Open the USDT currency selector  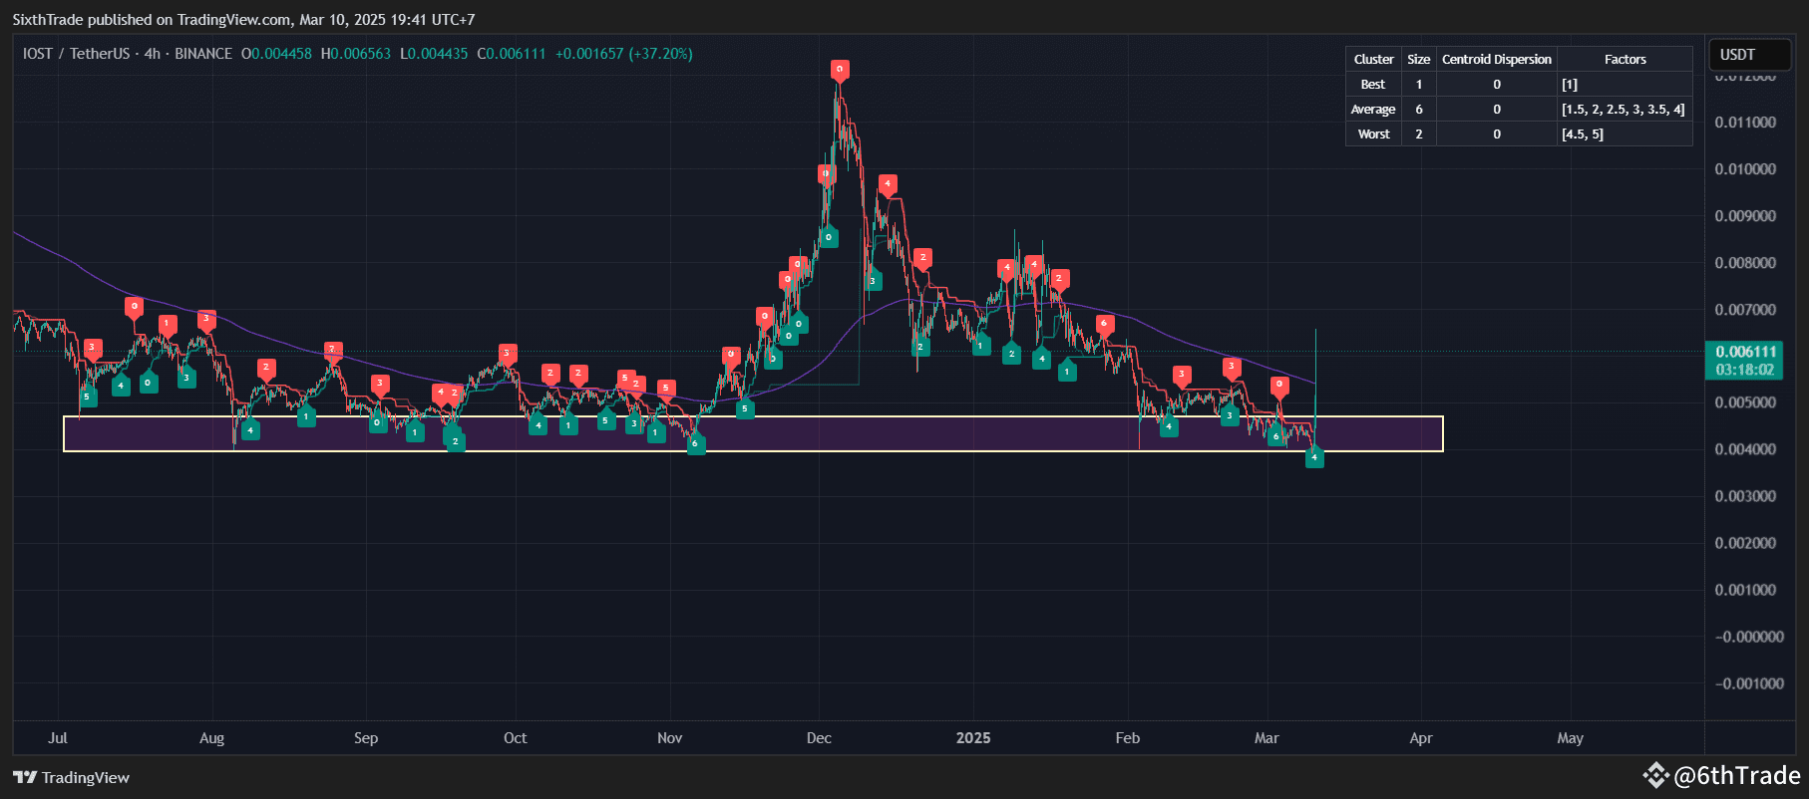(1749, 55)
